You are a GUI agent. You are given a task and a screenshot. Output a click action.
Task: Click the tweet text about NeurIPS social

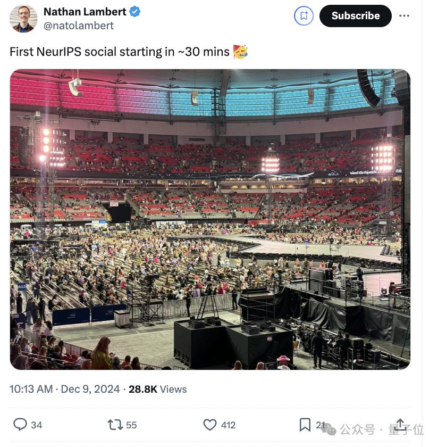[x=120, y=52]
